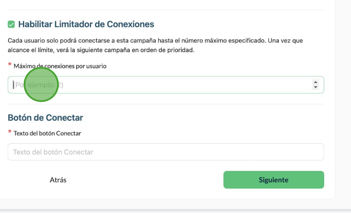The height and width of the screenshot is (213, 351).
Task: Click the red asterisk beside Máximo de conexiones
Action: (10, 65)
